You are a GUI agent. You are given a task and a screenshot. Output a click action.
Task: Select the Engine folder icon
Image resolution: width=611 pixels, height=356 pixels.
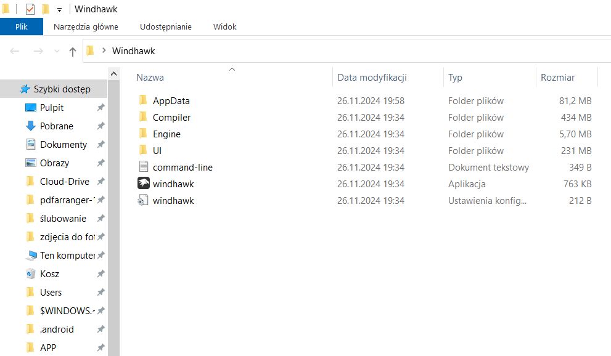[143, 134]
